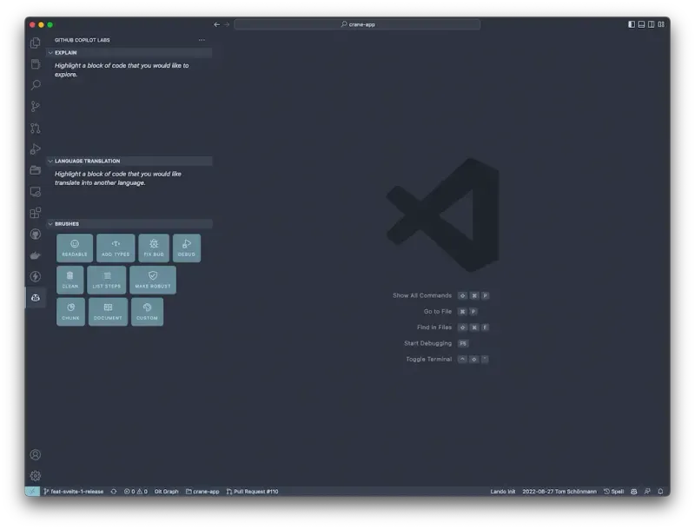Click Toggle Terminal shortcut hint
This screenshot has width=695, height=529.
(x=428, y=360)
